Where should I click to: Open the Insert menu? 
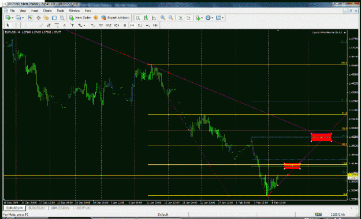pyautogui.click(x=34, y=10)
